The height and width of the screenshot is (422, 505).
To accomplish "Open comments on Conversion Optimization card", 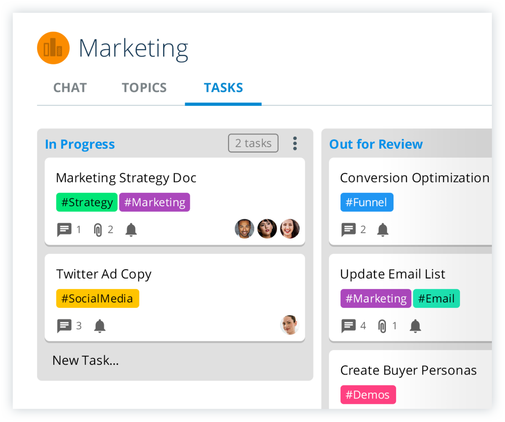I will coord(348,230).
